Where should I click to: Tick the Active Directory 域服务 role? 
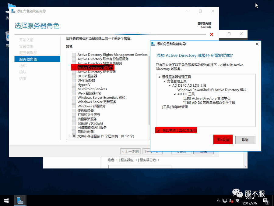(74, 67)
